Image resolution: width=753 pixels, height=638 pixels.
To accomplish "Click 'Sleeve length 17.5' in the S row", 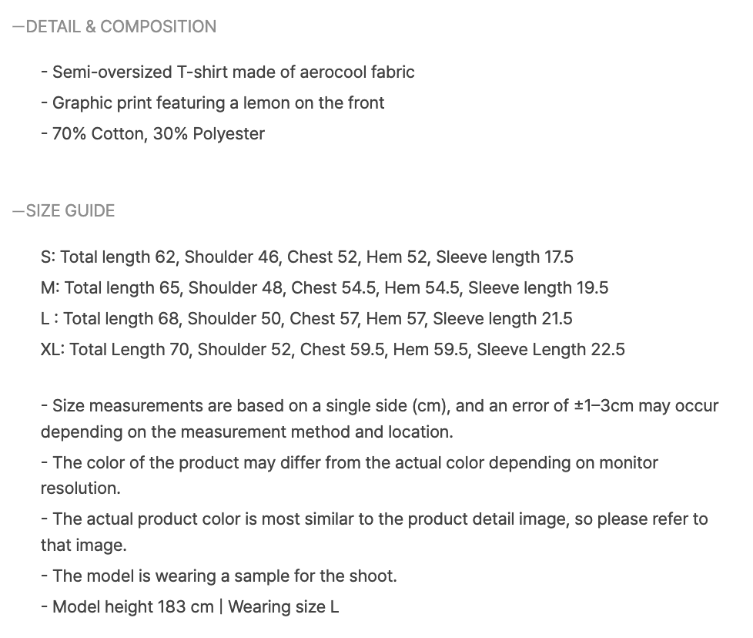I will tap(505, 257).
